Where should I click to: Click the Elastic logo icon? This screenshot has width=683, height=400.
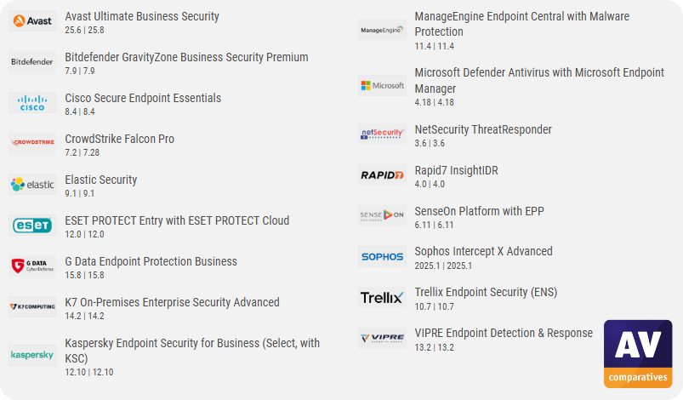[x=32, y=185]
